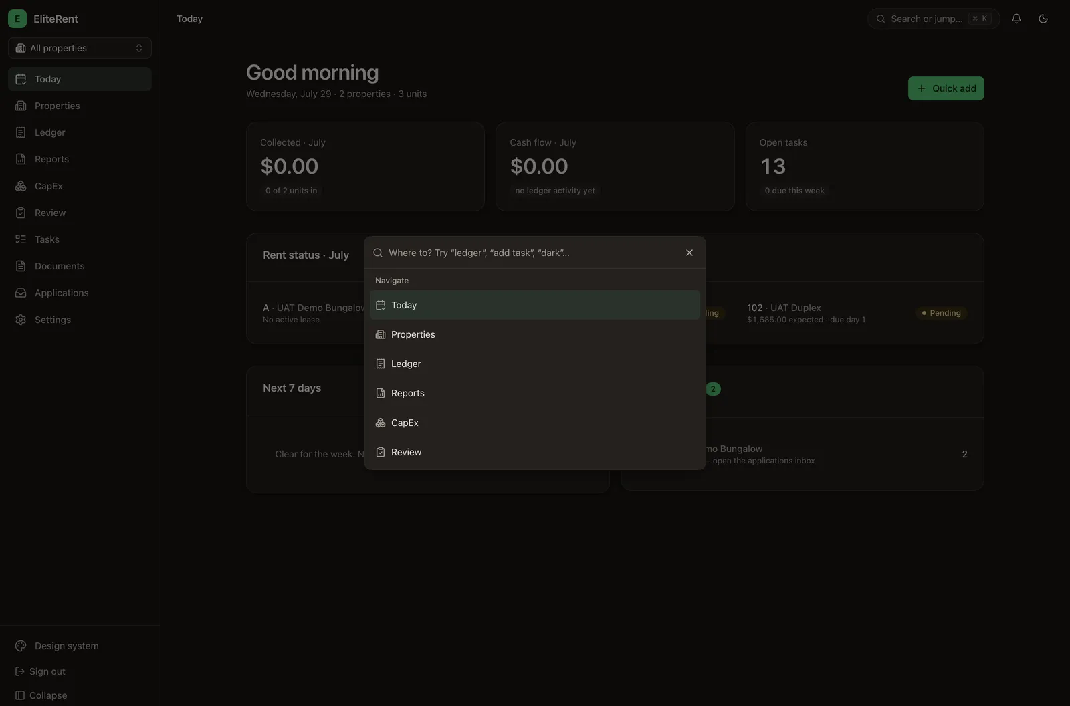This screenshot has width=1070, height=706.
Task: Click the Today breadcrumb in top bar
Action: pyautogui.click(x=189, y=19)
